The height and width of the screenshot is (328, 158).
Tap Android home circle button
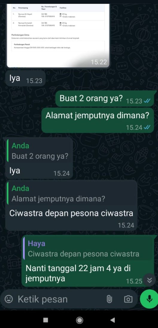[79, 320]
